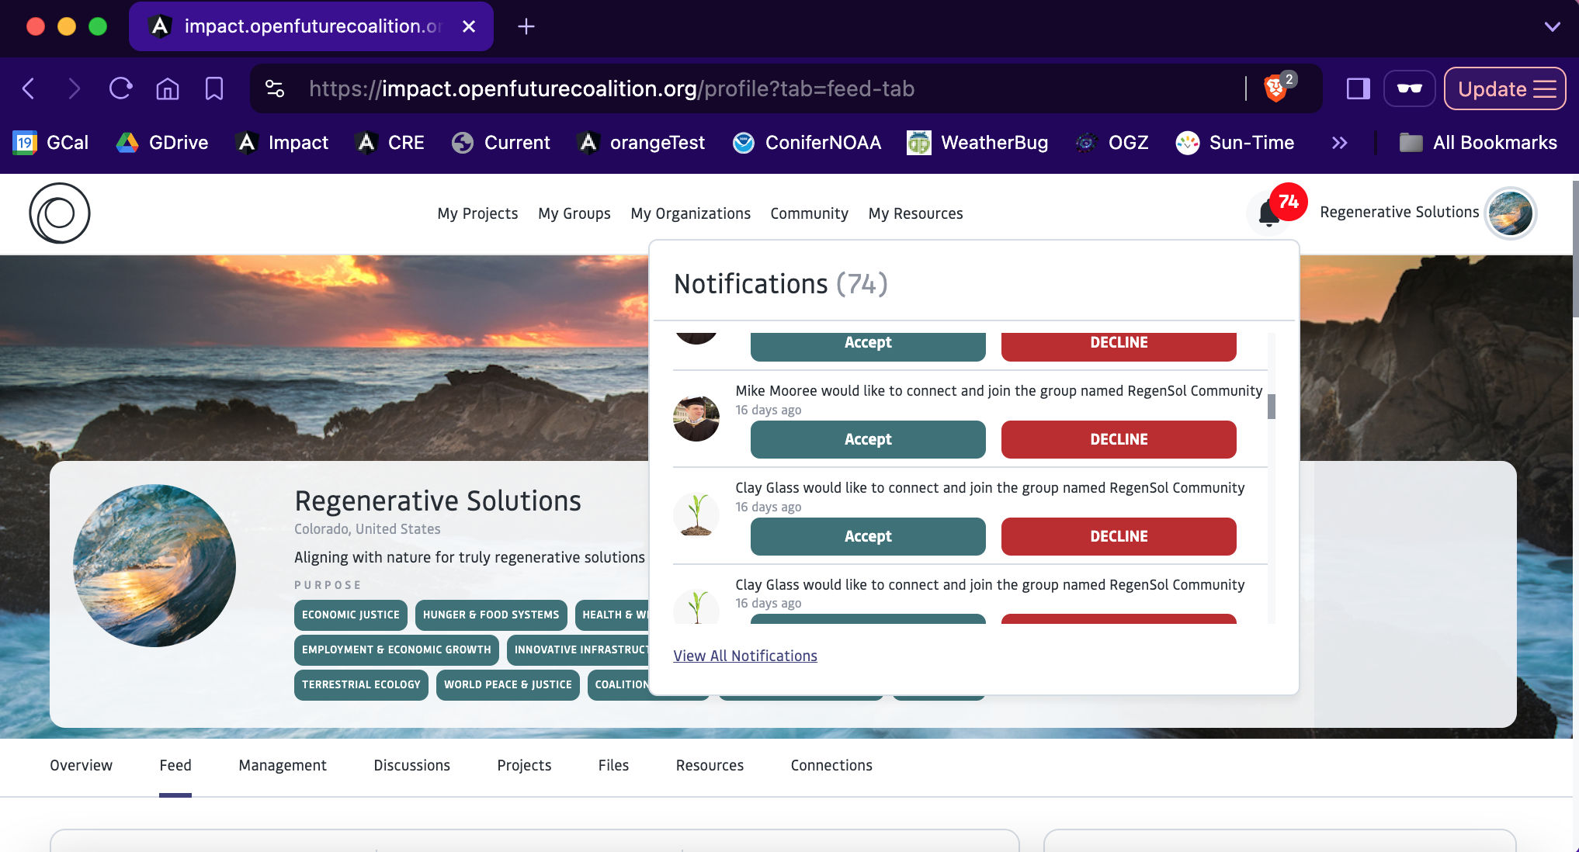Go to browser home icon
The width and height of the screenshot is (1579, 852).
(x=168, y=88)
